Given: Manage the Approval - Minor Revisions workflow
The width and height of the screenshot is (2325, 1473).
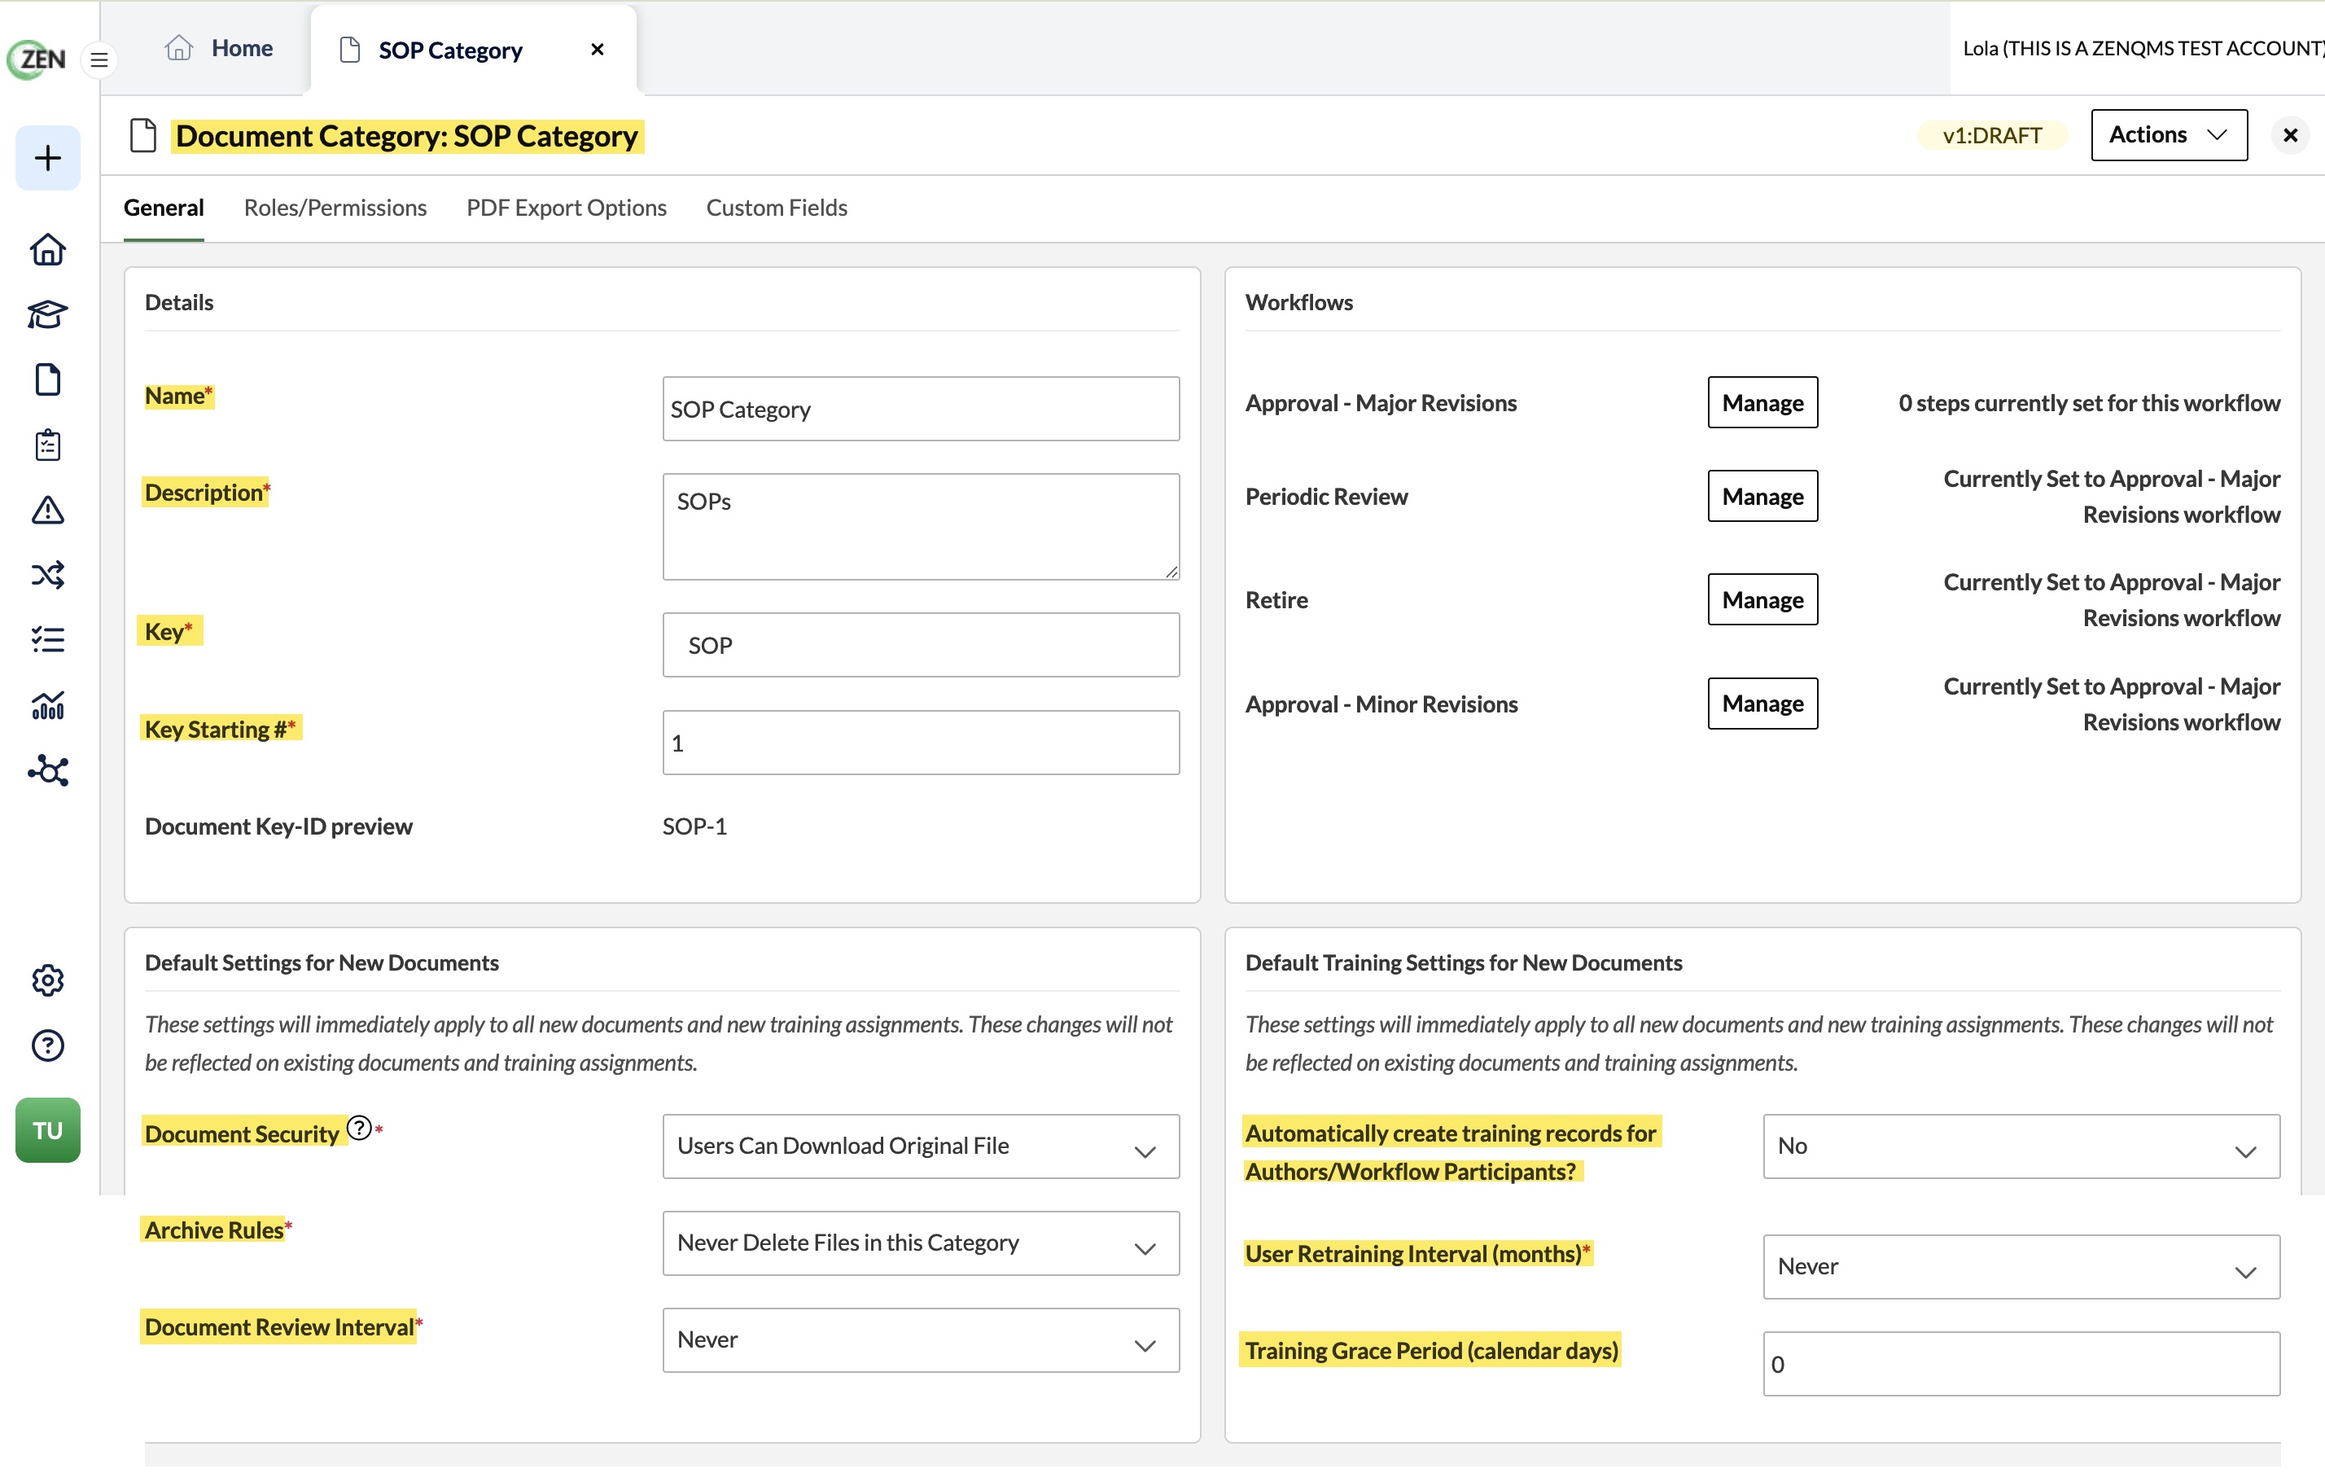Looking at the screenshot, I should click(1762, 704).
